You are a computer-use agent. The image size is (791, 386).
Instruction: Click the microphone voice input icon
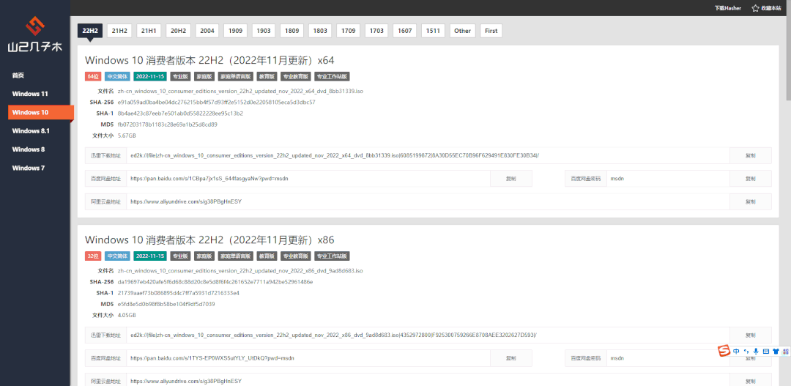coord(756,352)
